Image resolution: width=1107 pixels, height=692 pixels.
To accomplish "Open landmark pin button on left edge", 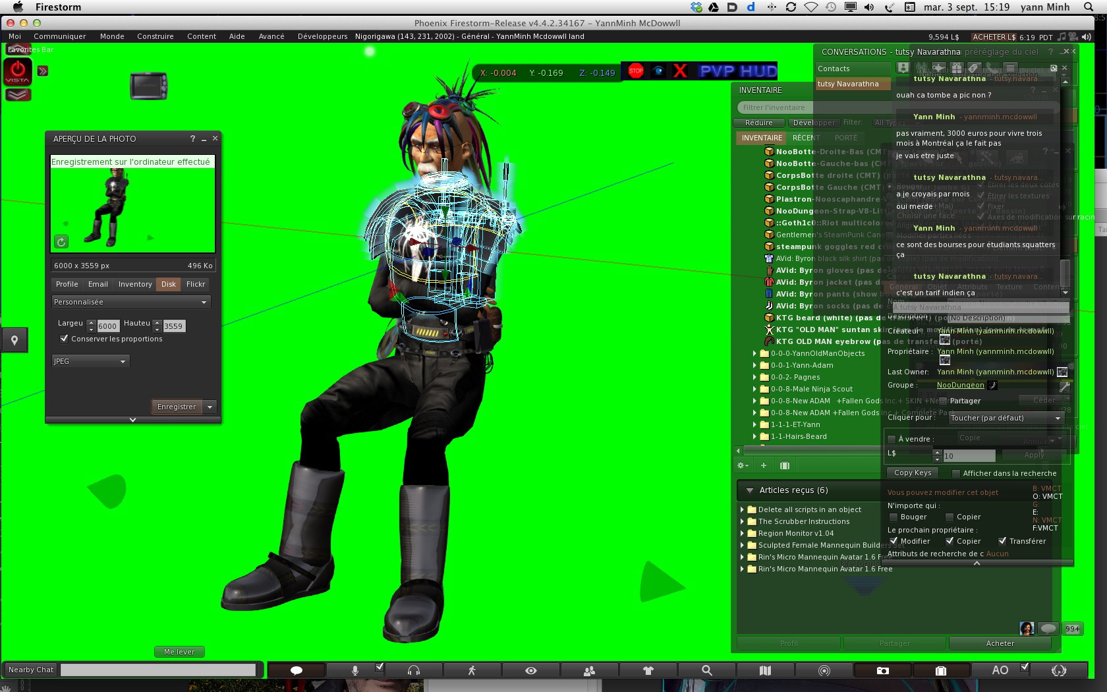I will pyautogui.click(x=14, y=340).
